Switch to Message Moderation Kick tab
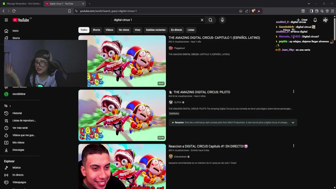336x189 pixels. coord(22,4)
